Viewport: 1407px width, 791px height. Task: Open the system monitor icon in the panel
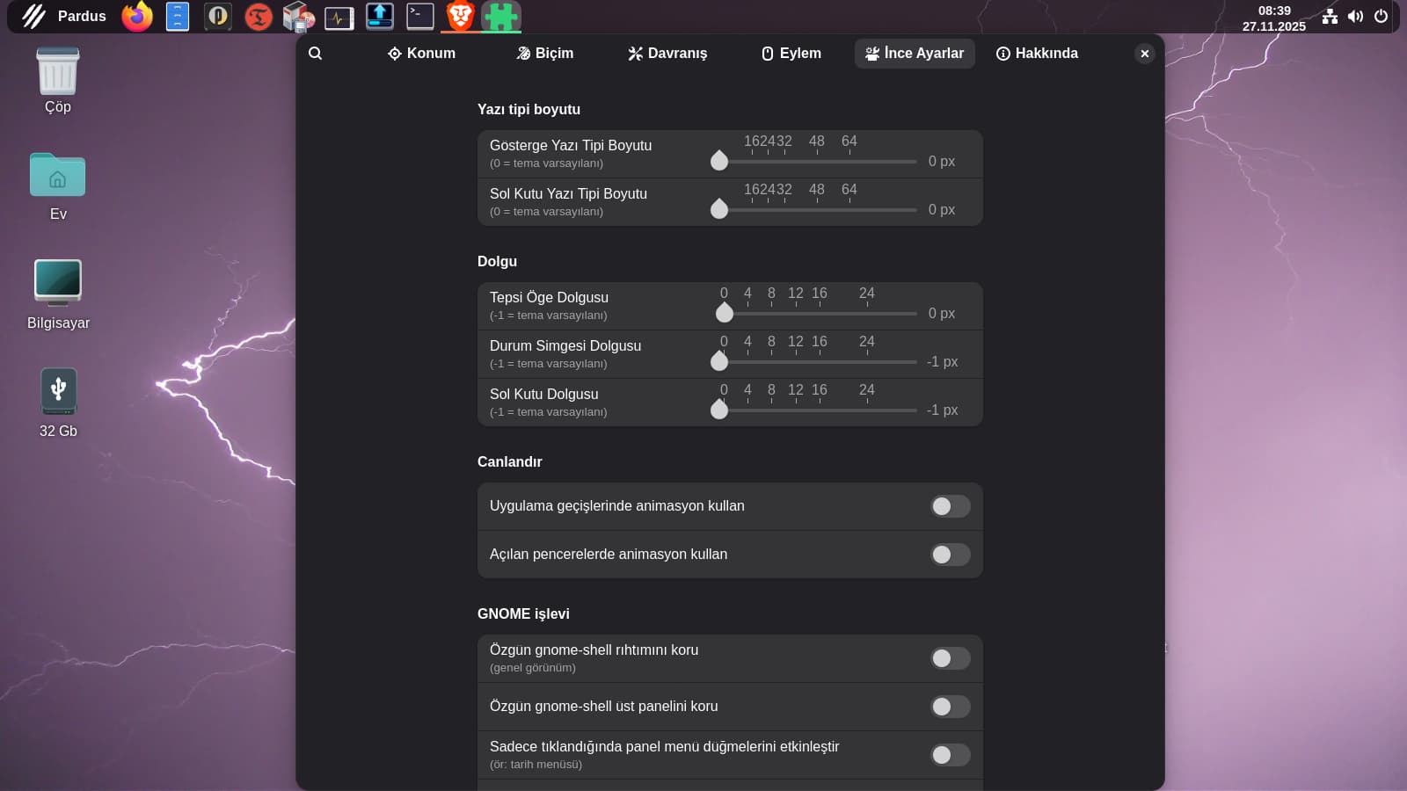[x=339, y=17]
